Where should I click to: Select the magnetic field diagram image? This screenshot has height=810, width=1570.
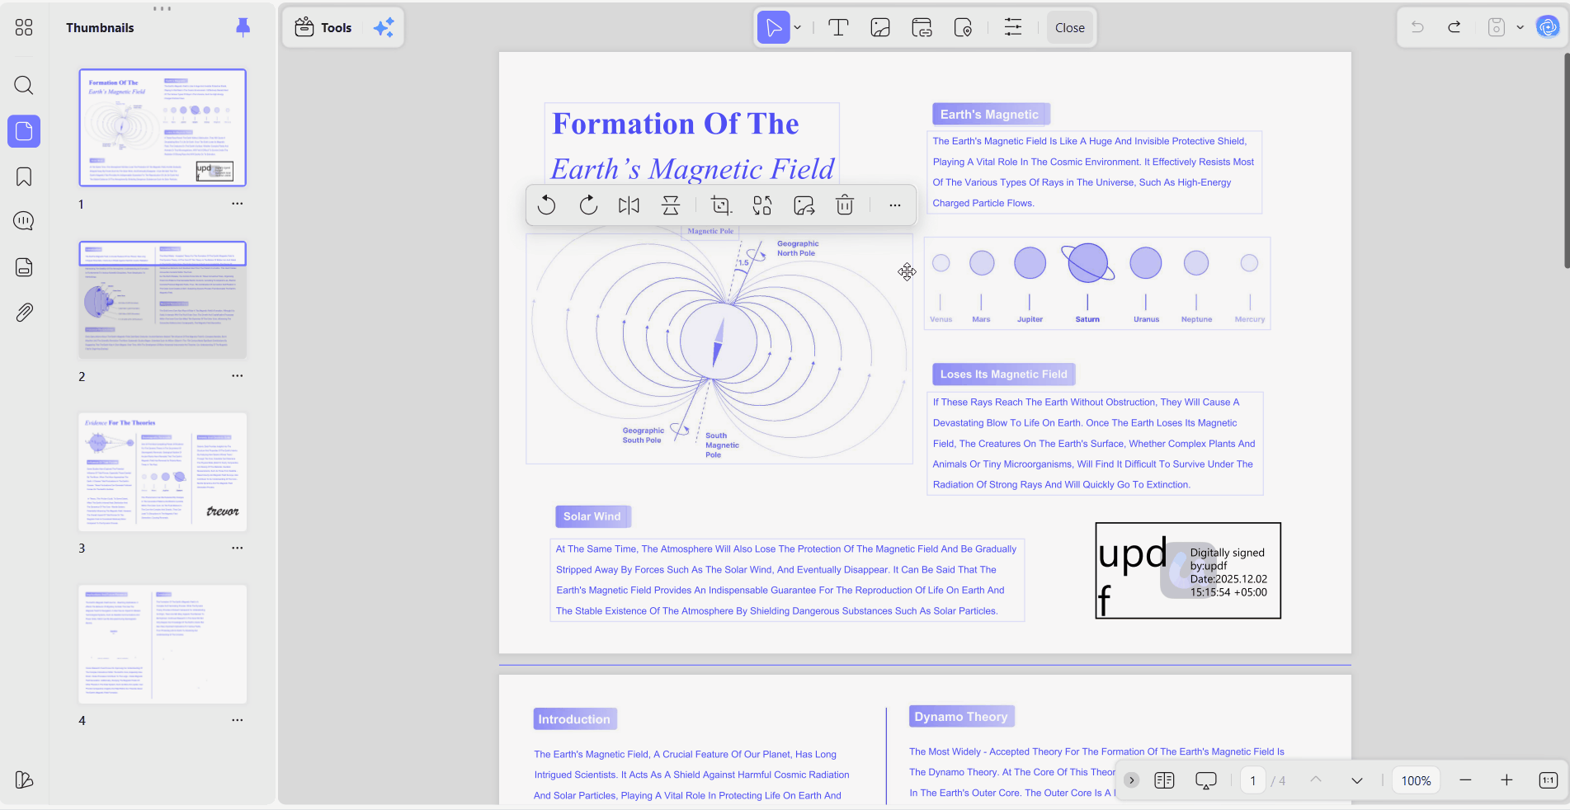719,349
